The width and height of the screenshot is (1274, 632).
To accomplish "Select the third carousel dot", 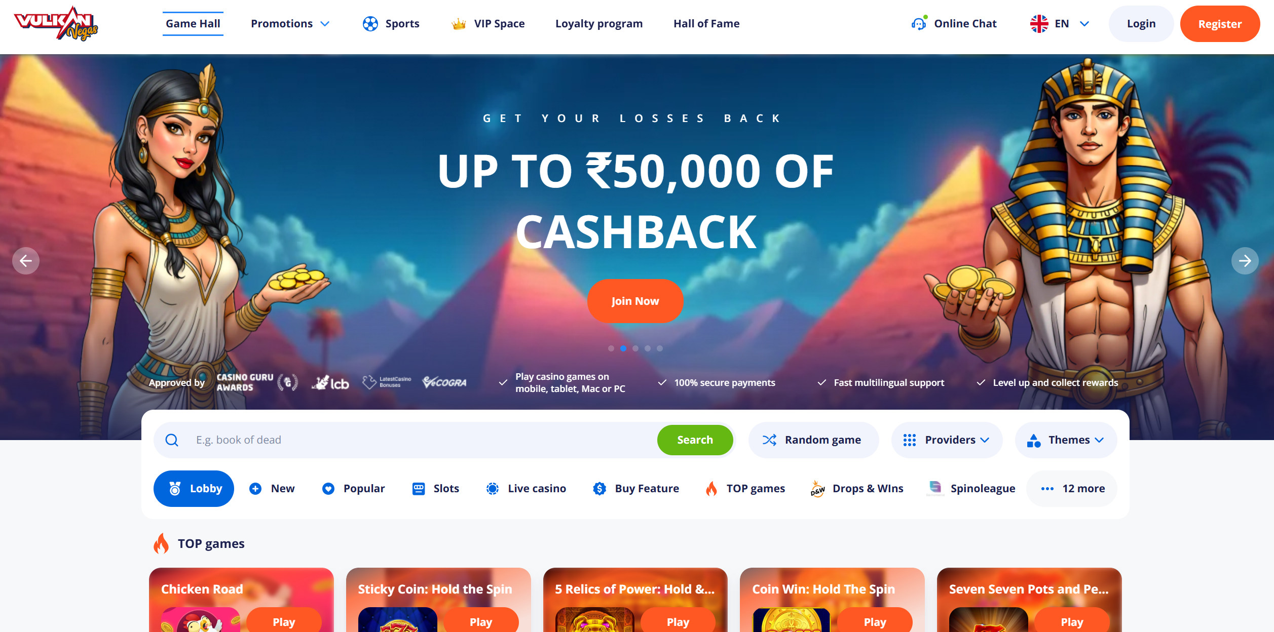I will point(635,348).
